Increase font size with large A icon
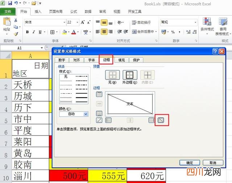The width and height of the screenshot is (232, 183). point(83,23)
